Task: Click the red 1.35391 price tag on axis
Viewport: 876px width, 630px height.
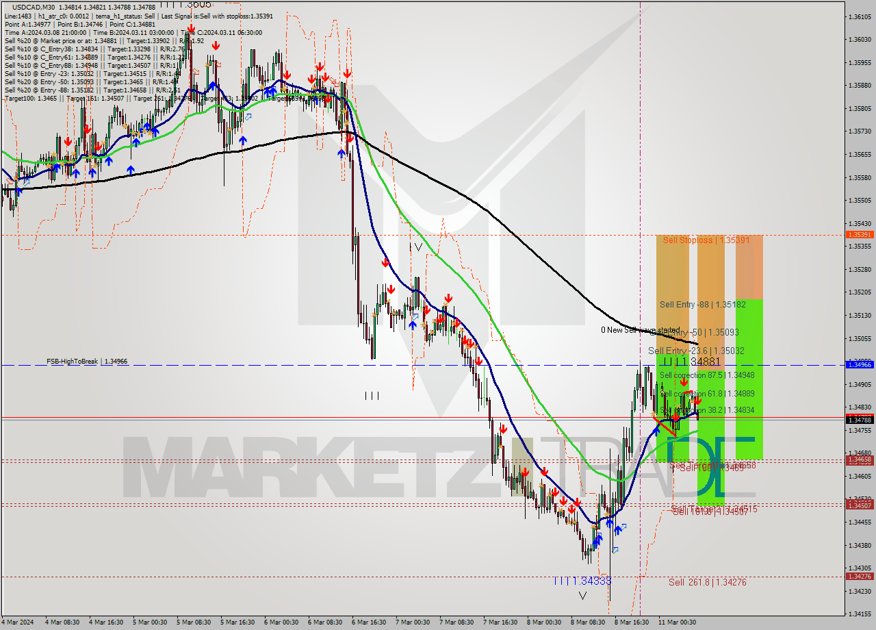Action: coord(860,234)
